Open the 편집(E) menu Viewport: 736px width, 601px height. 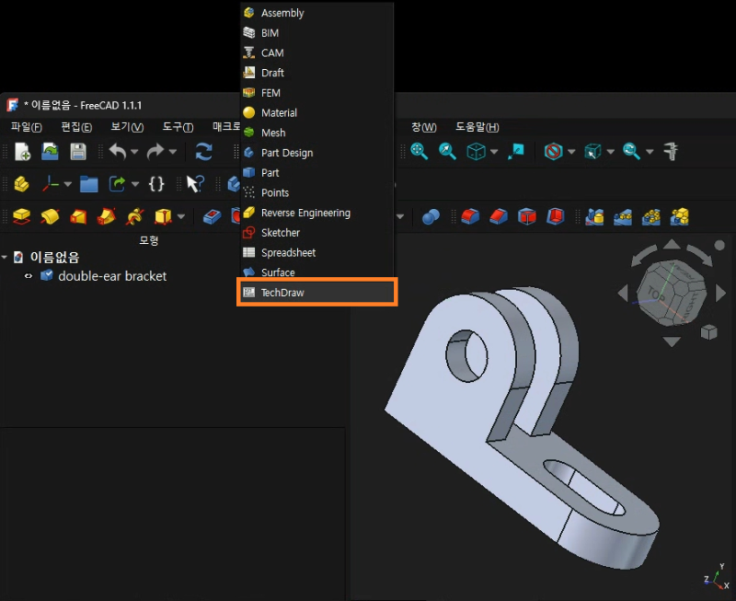pos(76,127)
